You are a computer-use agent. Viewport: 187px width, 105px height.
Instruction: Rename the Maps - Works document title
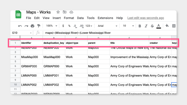point(38,12)
